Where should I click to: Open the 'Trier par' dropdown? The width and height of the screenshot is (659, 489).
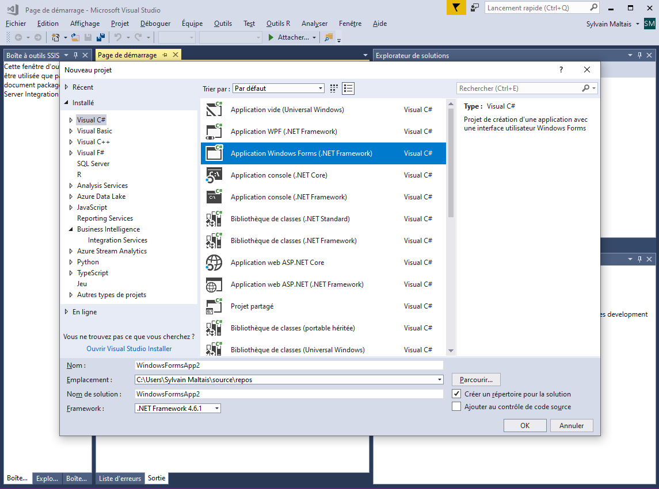click(x=319, y=88)
